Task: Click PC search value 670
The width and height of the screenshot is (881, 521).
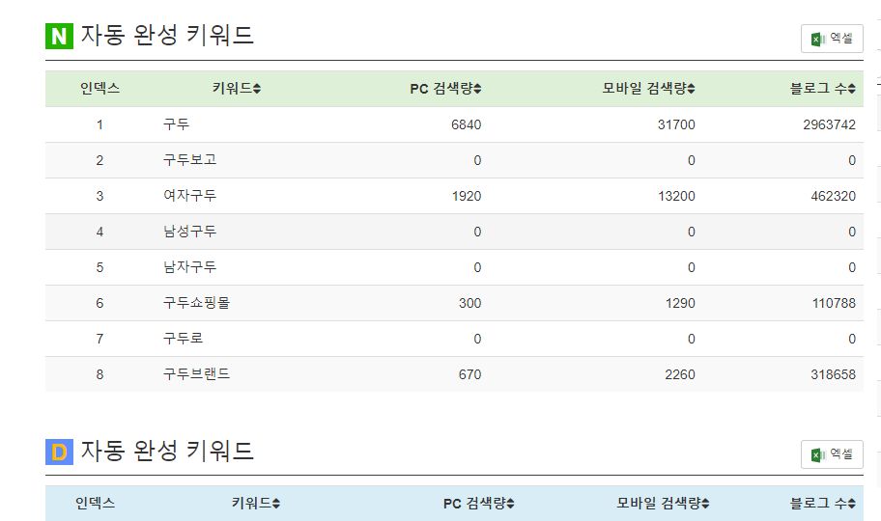Action: point(469,374)
